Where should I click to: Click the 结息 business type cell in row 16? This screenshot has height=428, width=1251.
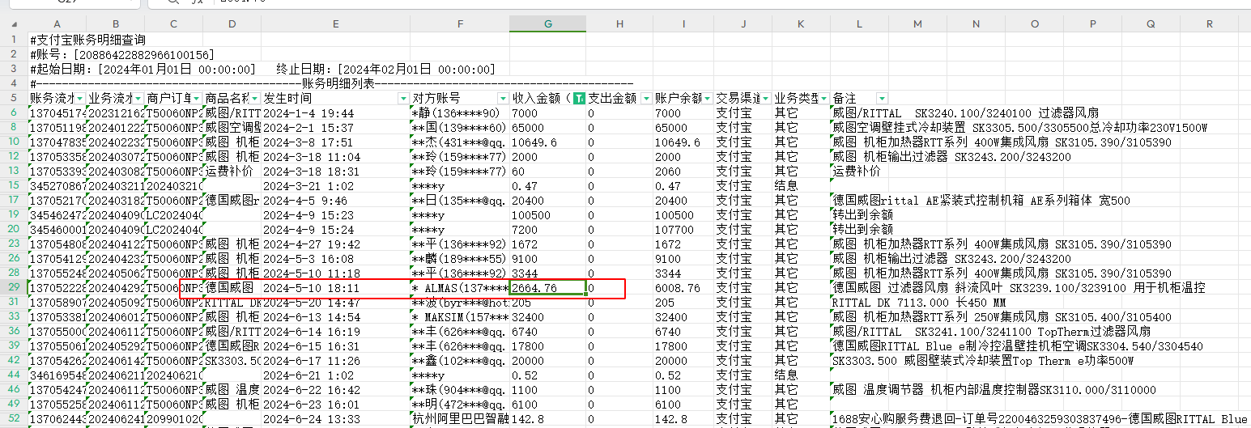801,185
